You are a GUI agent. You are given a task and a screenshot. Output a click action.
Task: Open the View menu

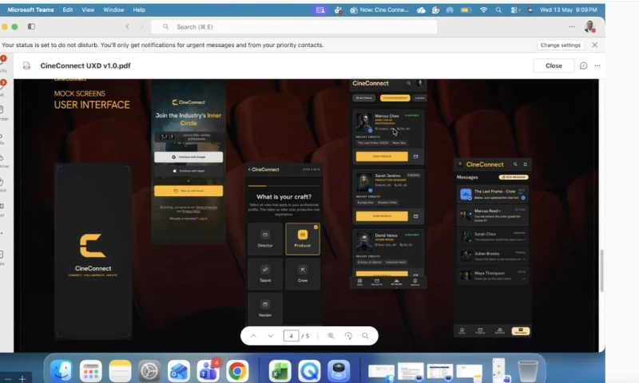(88, 10)
